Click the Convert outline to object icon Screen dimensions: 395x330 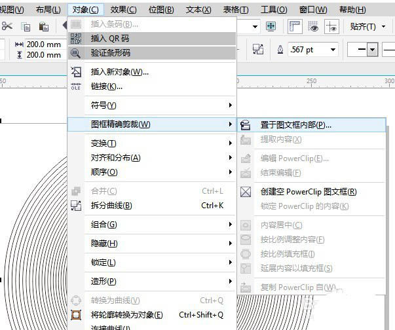[76, 315]
